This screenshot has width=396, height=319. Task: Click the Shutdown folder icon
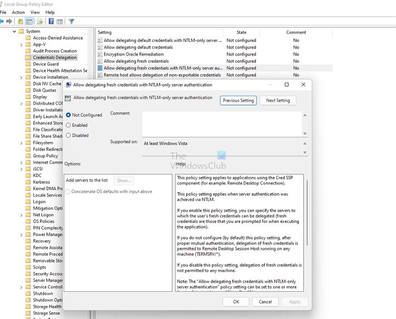(x=28, y=294)
